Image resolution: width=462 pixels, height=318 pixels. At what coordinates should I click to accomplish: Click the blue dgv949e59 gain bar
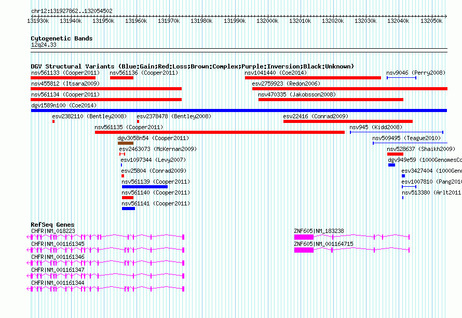click(x=391, y=165)
